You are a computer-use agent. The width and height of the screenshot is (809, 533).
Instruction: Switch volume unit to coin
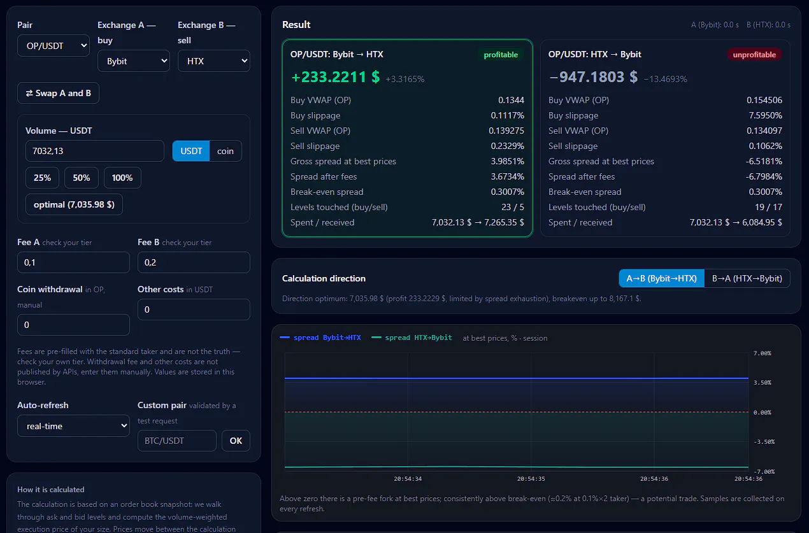coord(226,151)
